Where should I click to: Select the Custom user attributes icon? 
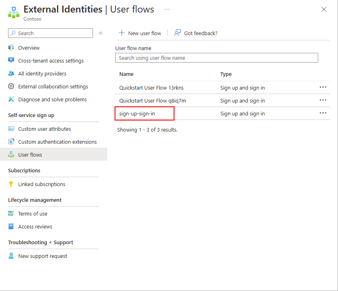12,129
